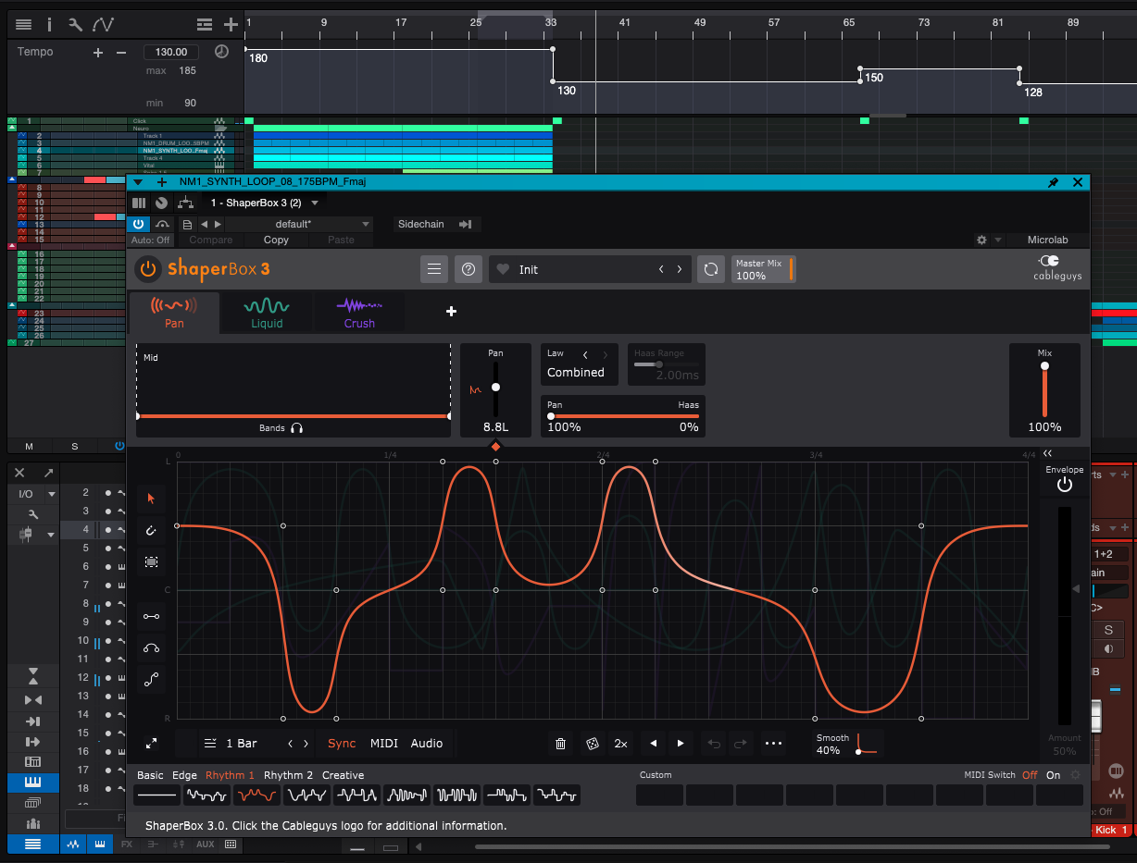Open the ShaperBox help question mark
The height and width of the screenshot is (863, 1137).
tap(469, 269)
